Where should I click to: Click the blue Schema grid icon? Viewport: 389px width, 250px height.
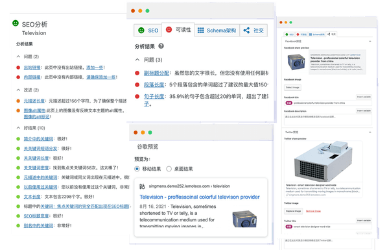click(201, 31)
